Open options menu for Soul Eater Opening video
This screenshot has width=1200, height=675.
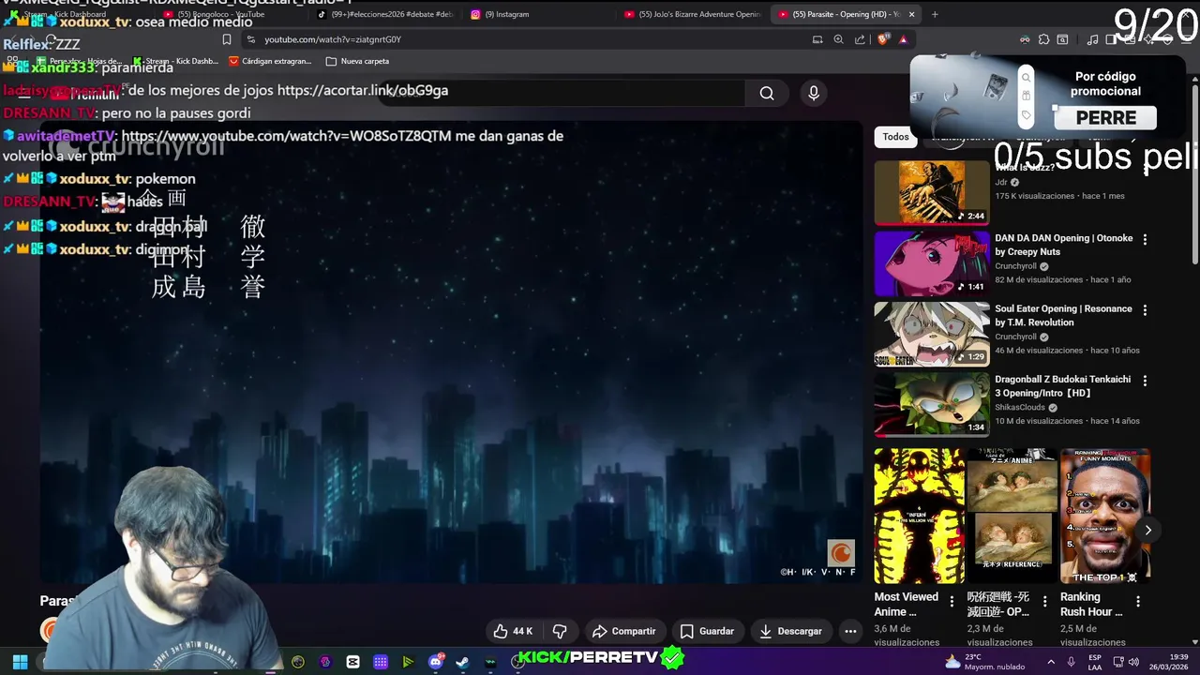(1145, 309)
